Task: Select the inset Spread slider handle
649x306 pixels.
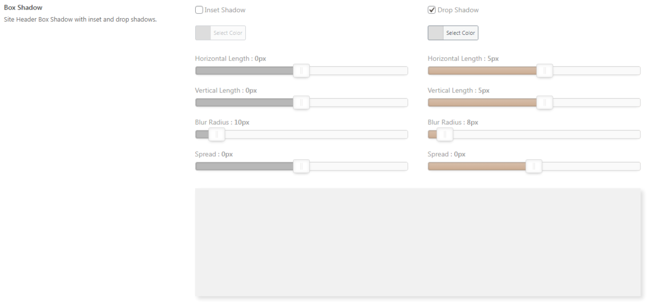Action: pyautogui.click(x=301, y=166)
